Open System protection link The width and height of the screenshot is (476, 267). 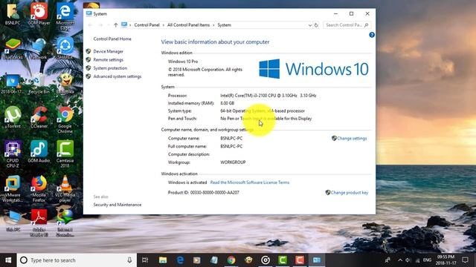point(110,68)
